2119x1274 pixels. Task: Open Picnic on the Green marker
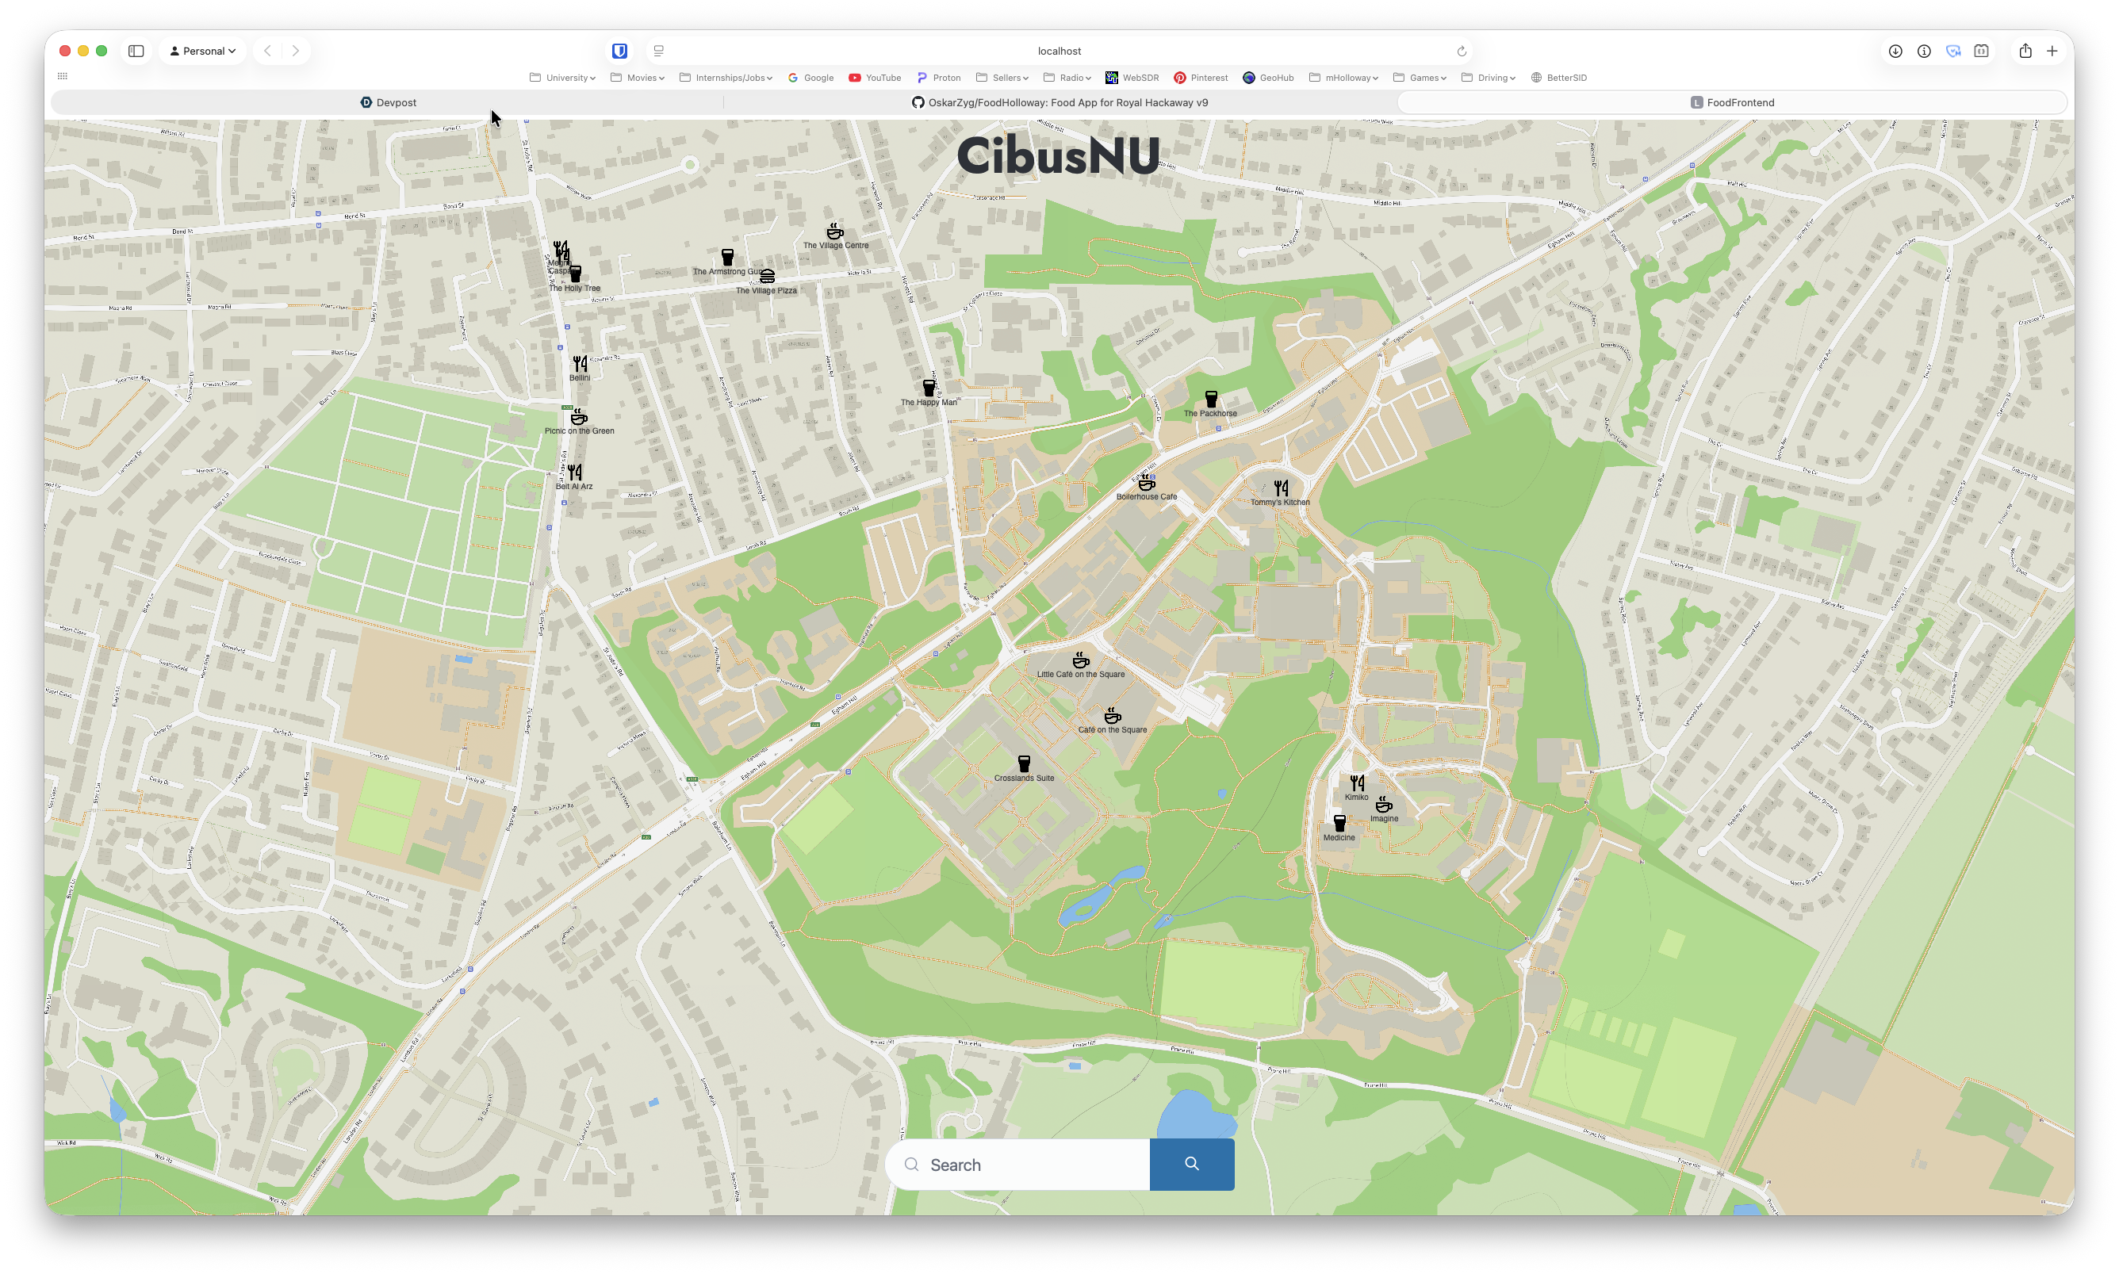coord(579,417)
